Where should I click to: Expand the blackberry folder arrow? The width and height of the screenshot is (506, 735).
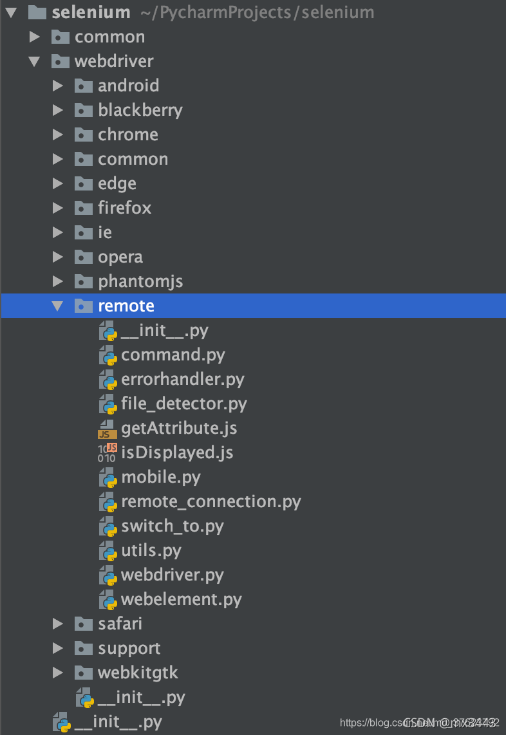pos(58,110)
